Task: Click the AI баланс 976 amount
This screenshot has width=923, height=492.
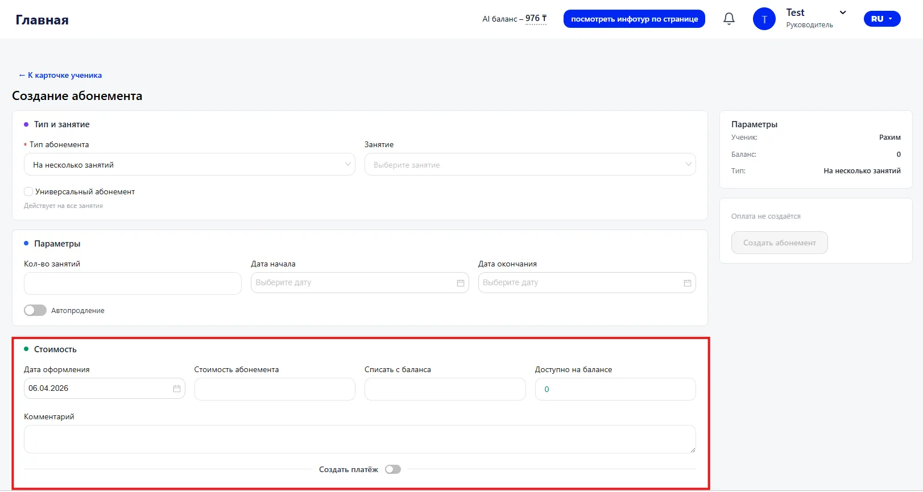Action: 536,18
